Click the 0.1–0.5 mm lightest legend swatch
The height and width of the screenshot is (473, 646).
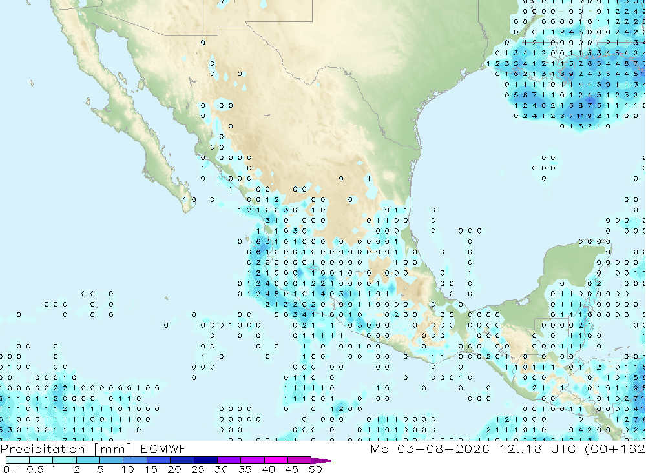point(17,460)
